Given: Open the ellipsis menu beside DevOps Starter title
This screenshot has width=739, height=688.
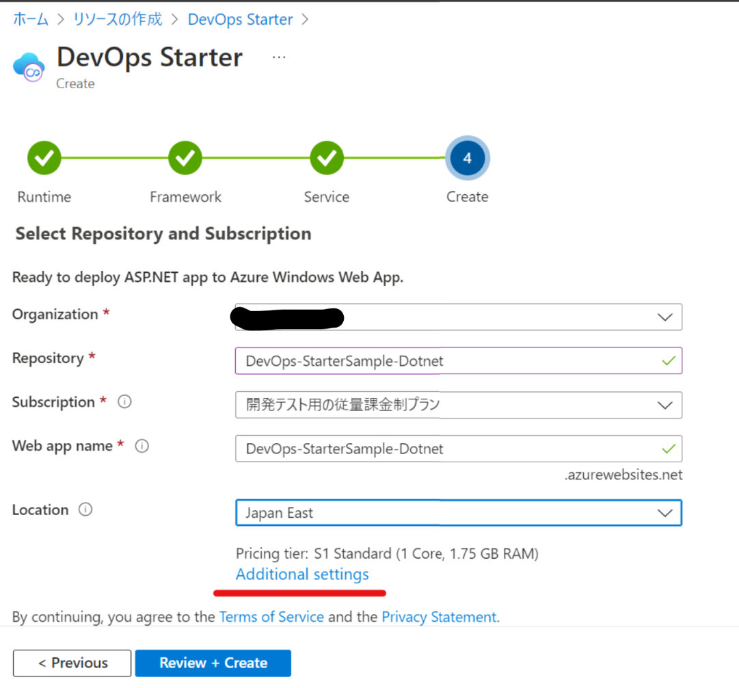Looking at the screenshot, I should coord(279,57).
